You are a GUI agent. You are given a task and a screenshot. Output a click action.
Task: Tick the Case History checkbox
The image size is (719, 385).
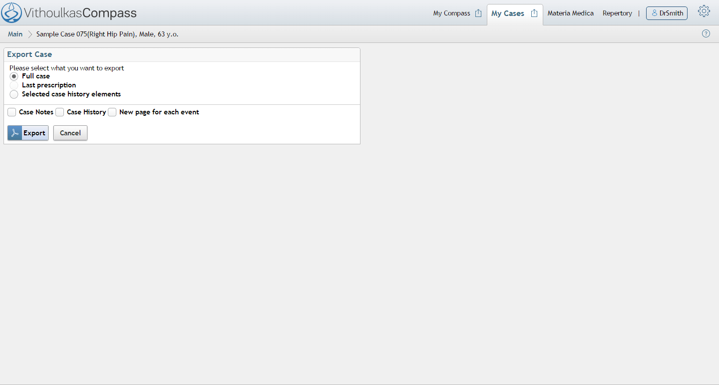(60, 112)
